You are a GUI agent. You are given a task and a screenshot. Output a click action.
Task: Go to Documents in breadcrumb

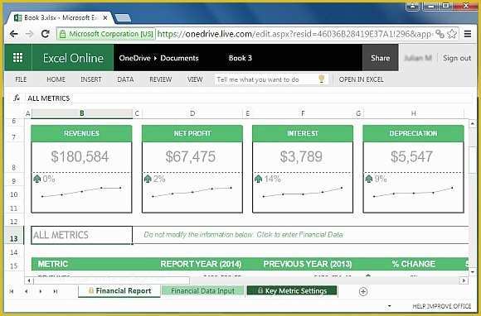pos(179,58)
